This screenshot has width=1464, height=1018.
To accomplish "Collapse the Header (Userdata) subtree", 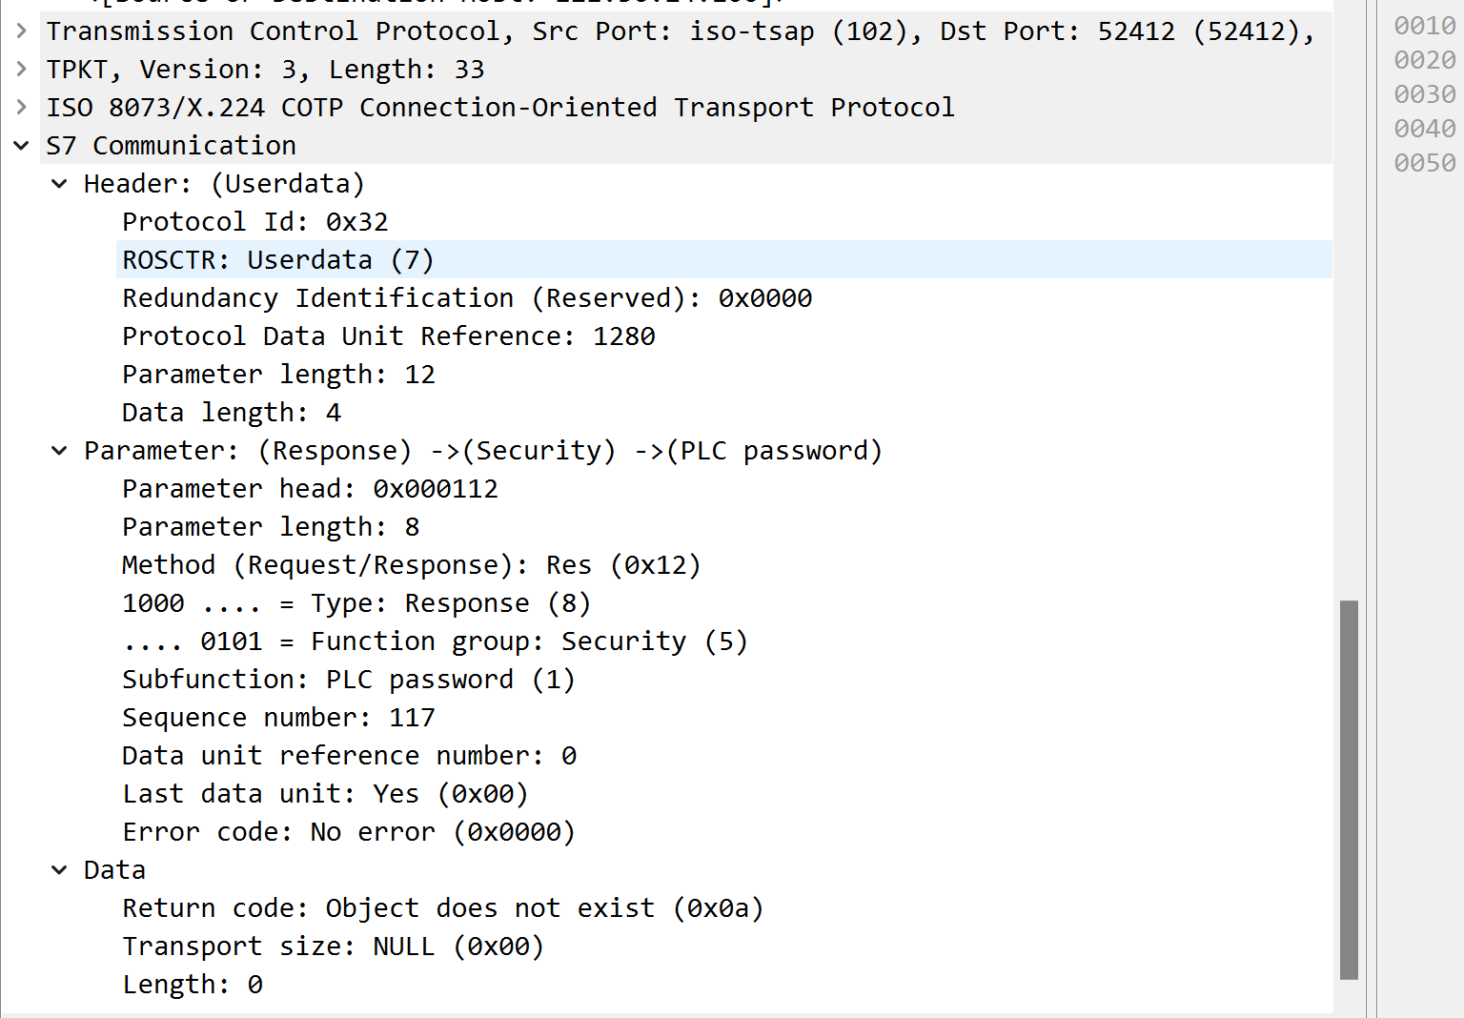I will point(59,184).
